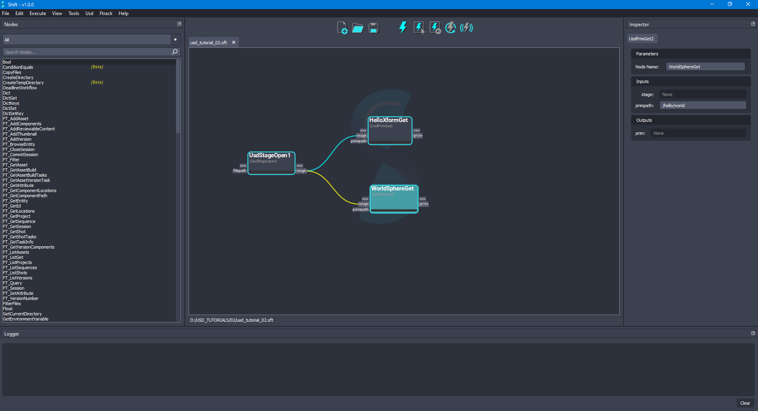Select the usd_tutorial_02.sft tab
The width and height of the screenshot is (758, 411).
tap(209, 42)
